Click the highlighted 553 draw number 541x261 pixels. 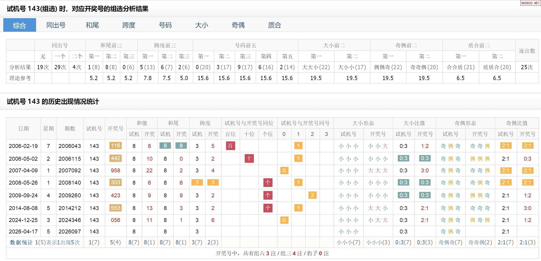tap(115, 208)
